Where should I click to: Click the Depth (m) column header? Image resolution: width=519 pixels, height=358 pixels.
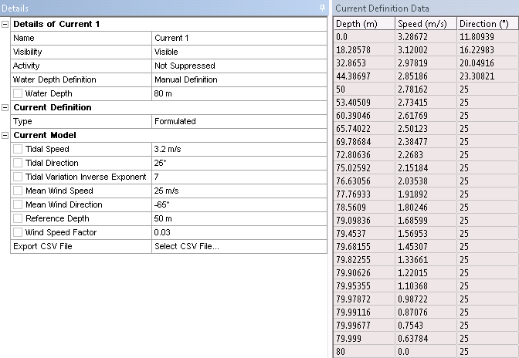point(363,23)
